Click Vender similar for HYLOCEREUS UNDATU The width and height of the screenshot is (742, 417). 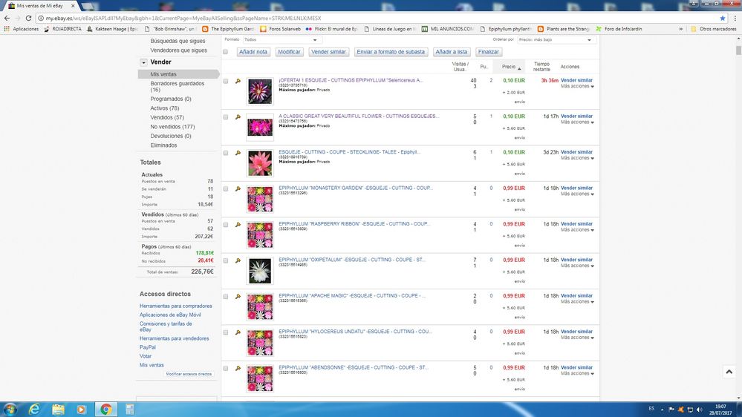(x=576, y=332)
